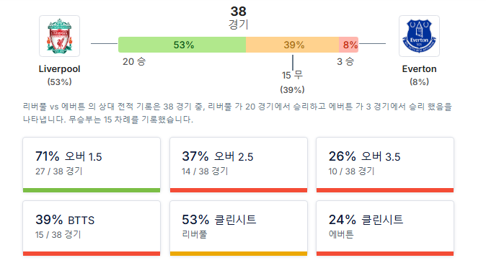
Task: Click the (53%) label under Liverpool
Action: [60, 81]
